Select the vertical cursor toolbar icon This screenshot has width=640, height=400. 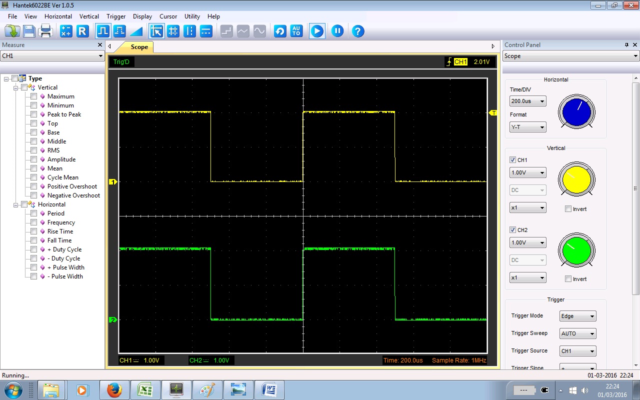[x=189, y=31]
